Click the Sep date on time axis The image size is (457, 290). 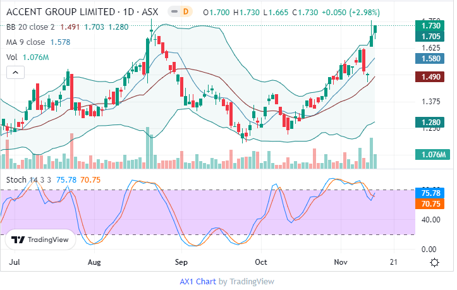181,262
